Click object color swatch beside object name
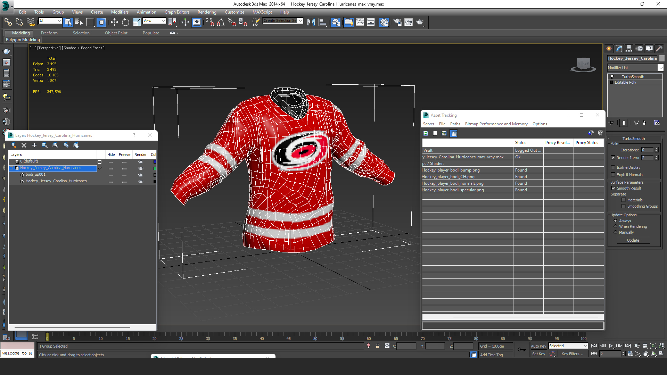Image resolution: width=667 pixels, height=375 pixels. click(x=662, y=58)
